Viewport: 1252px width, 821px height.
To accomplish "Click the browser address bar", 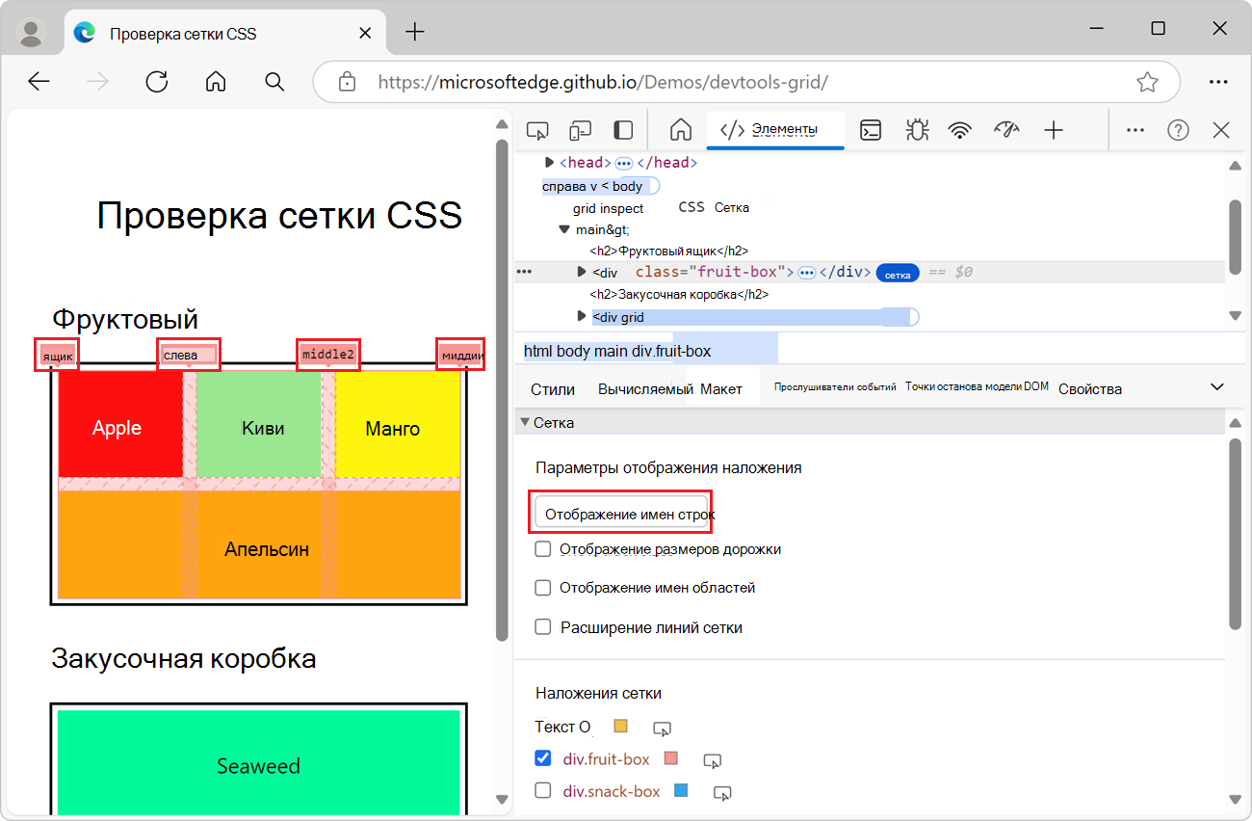I will [x=674, y=82].
